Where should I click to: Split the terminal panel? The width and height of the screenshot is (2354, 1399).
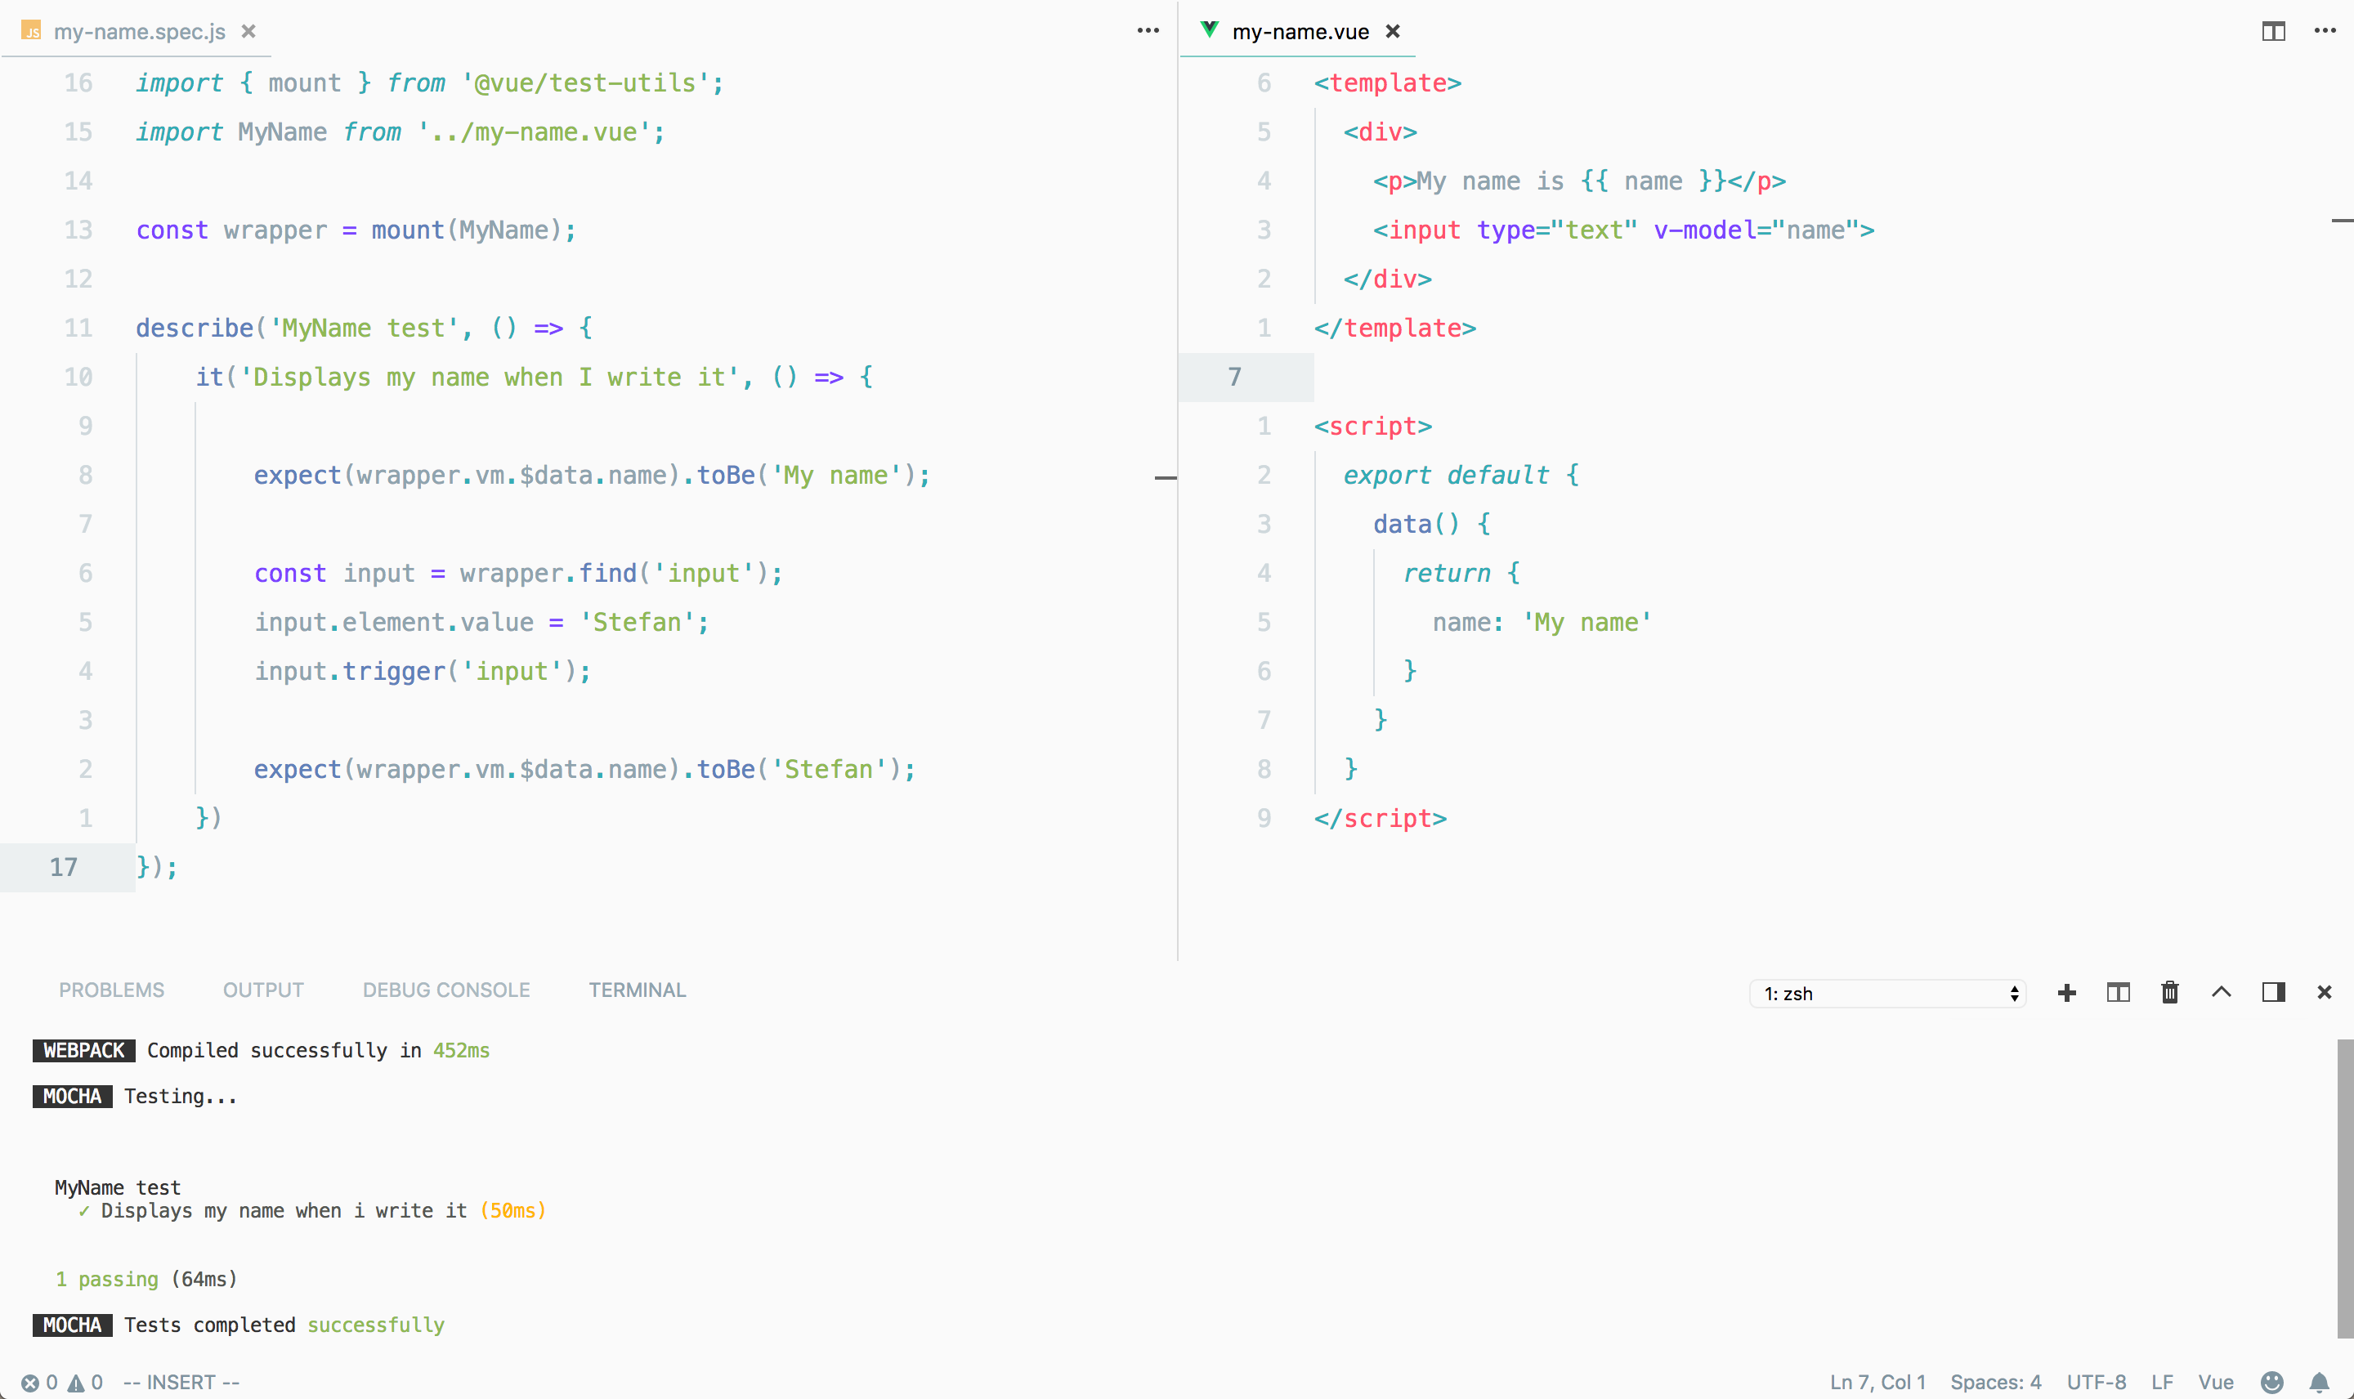coord(2119,993)
